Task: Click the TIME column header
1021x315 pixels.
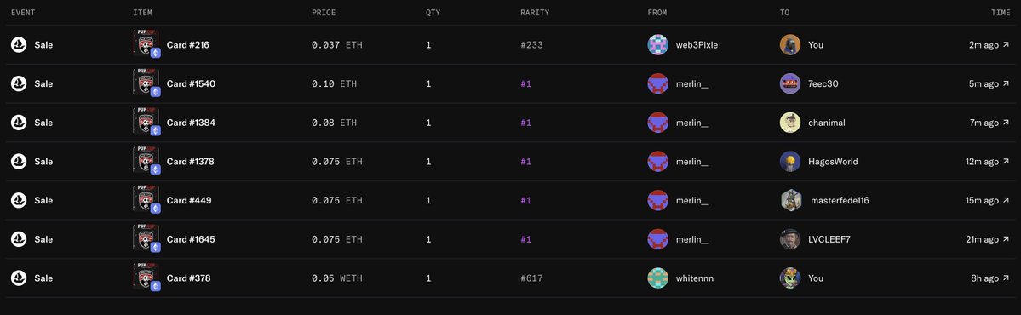Action: tap(1001, 13)
